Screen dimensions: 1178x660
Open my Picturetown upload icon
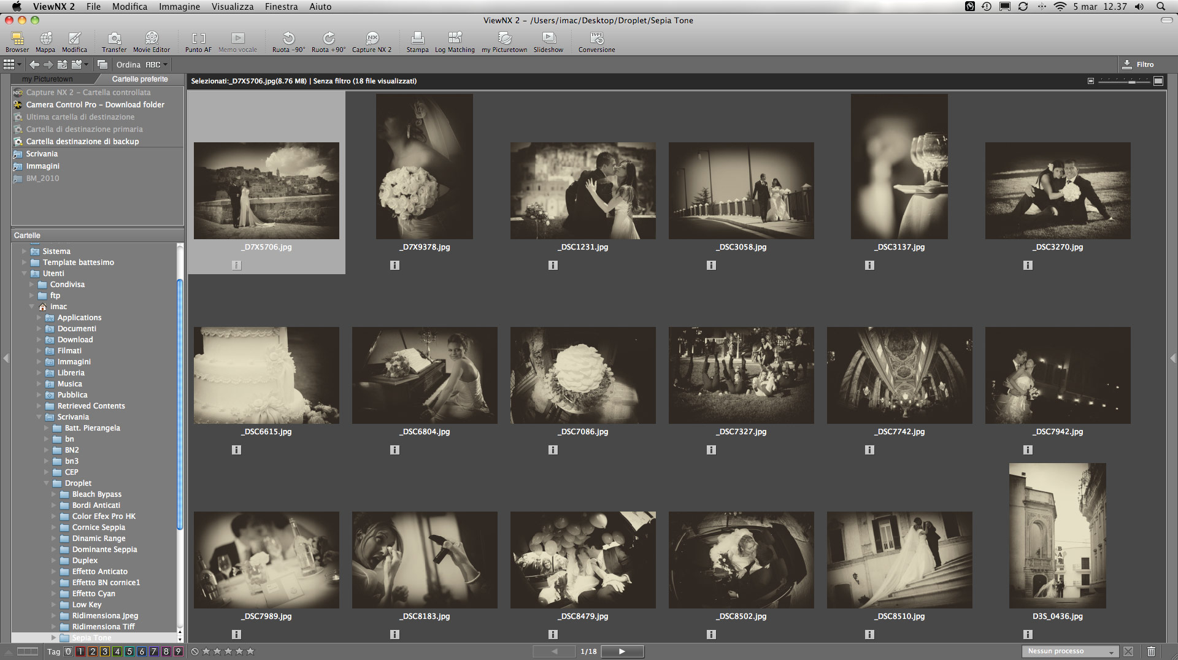coord(504,42)
